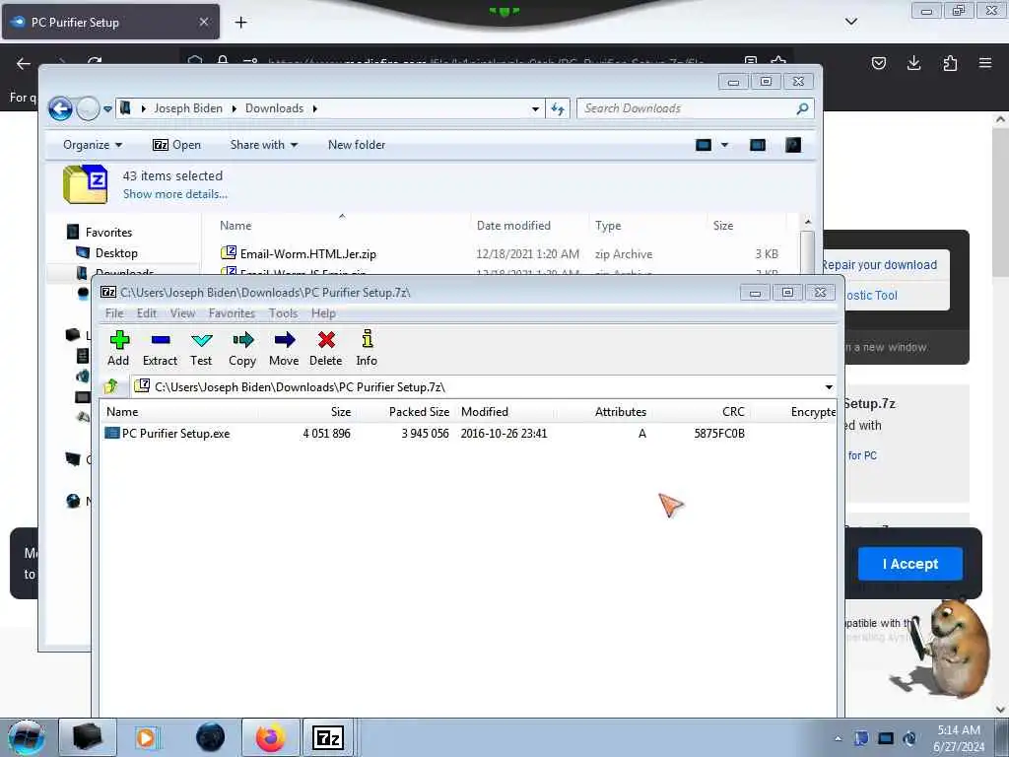
Task: Expand the 7-Zip address path dropdown
Action: point(829,386)
